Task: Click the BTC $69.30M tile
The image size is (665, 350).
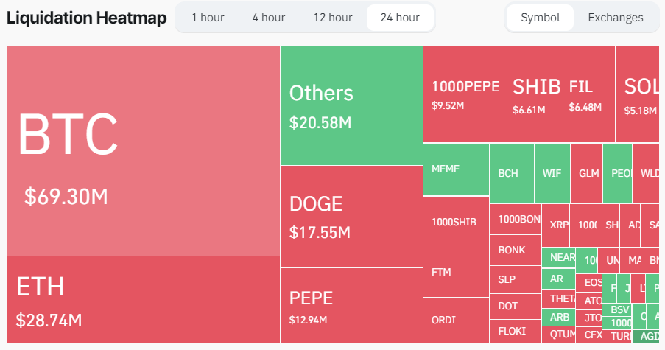Action: [144, 151]
